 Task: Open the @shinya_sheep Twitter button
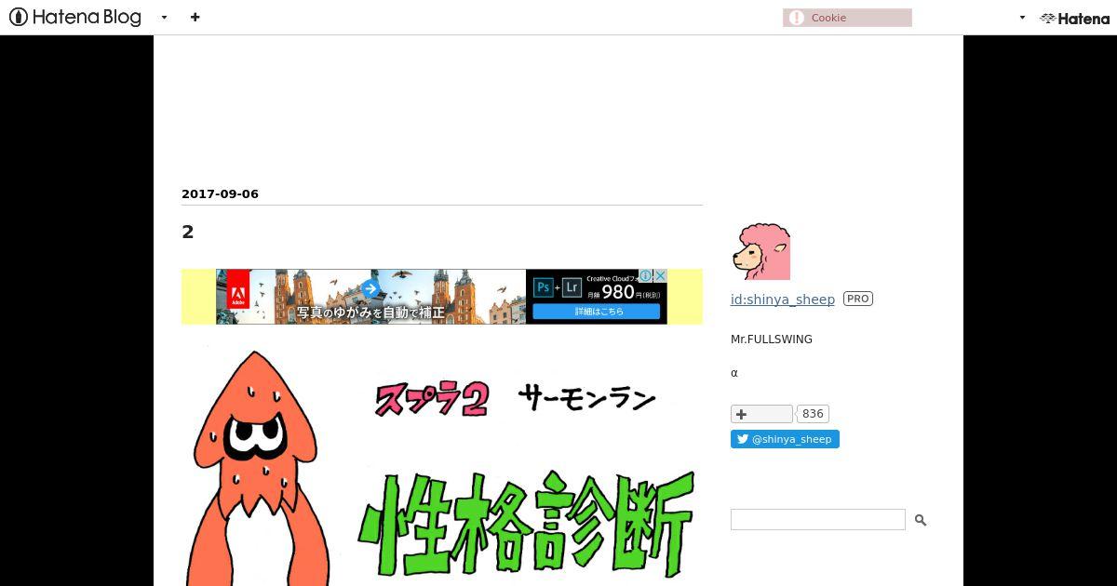(785, 439)
